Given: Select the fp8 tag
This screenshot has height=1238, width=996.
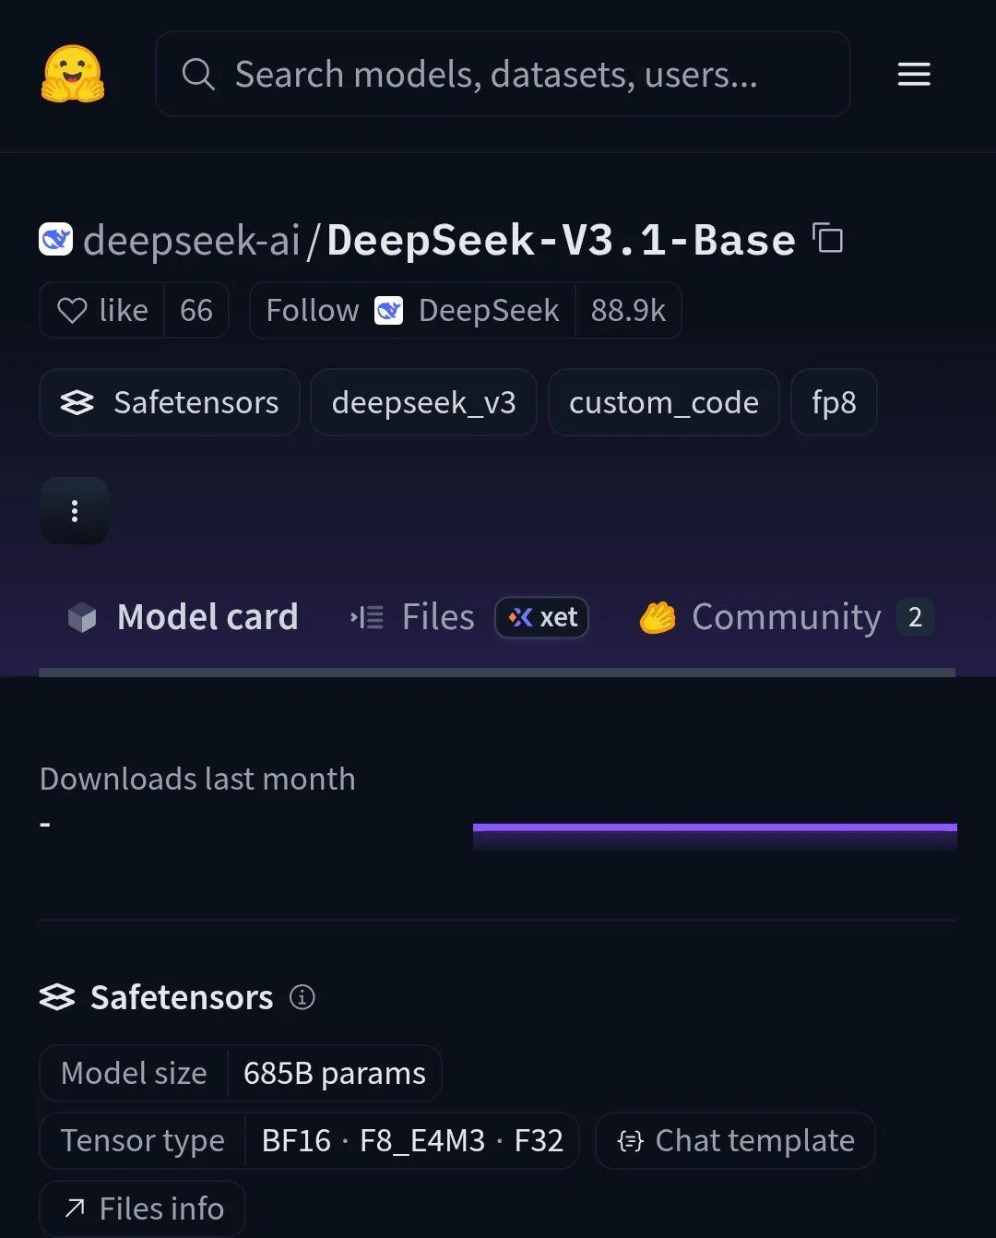Looking at the screenshot, I should click(834, 402).
